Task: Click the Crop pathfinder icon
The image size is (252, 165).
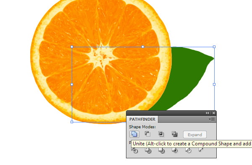Action: click(175, 150)
